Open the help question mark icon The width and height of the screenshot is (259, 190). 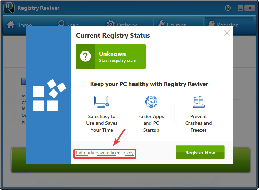pyautogui.click(x=228, y=8)
